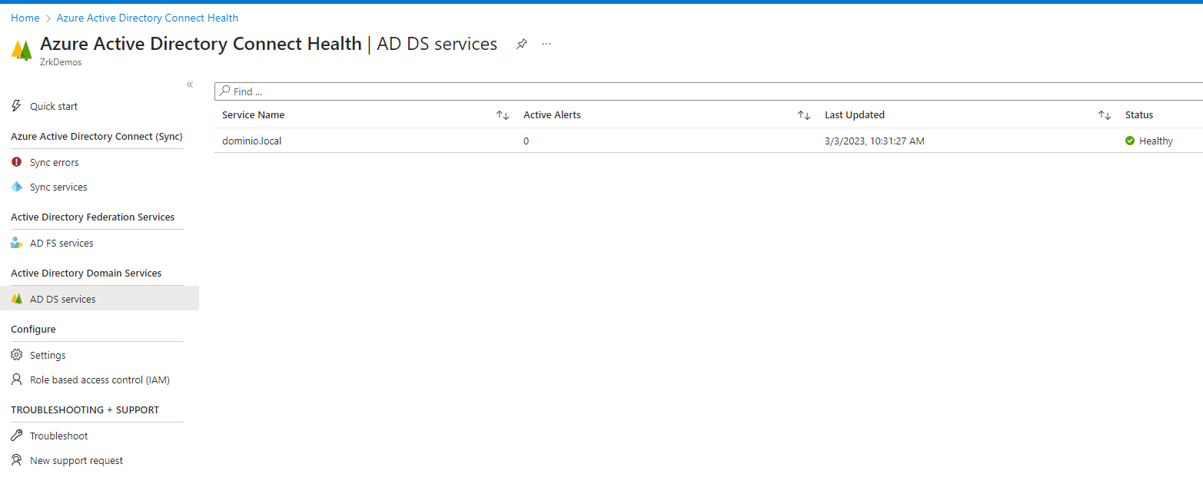
Task: Click the Active Alerts column header
Action: (x=552, y=115)
